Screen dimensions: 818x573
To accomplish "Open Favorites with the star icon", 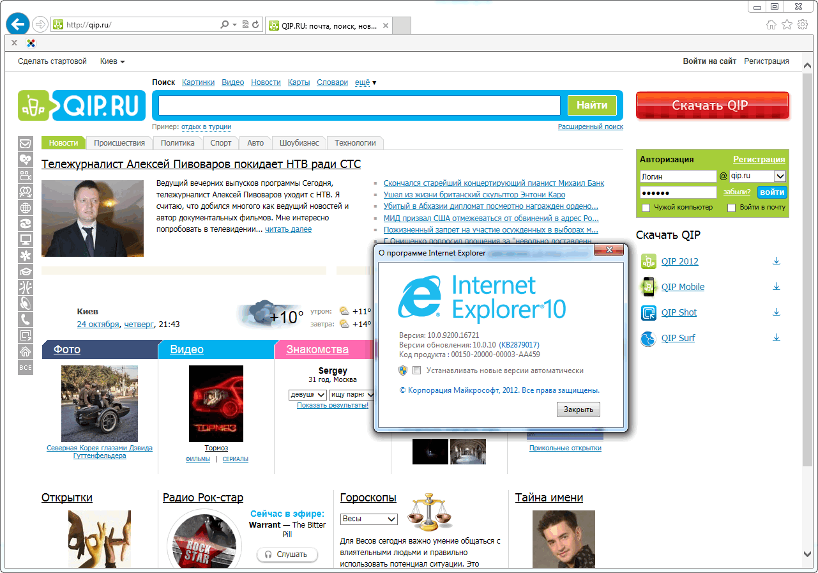I will click(787, 24).
